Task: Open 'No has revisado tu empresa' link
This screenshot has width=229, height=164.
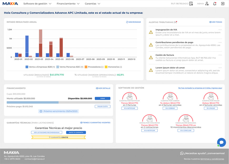Action: pyautogui.click(x=200, y=88)
